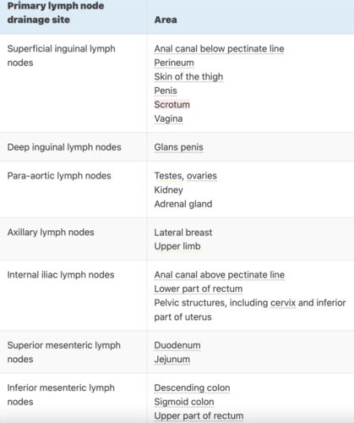Click the Upper limb entry
The width and height of the screenshot is (354, 423).
[177, 246]
